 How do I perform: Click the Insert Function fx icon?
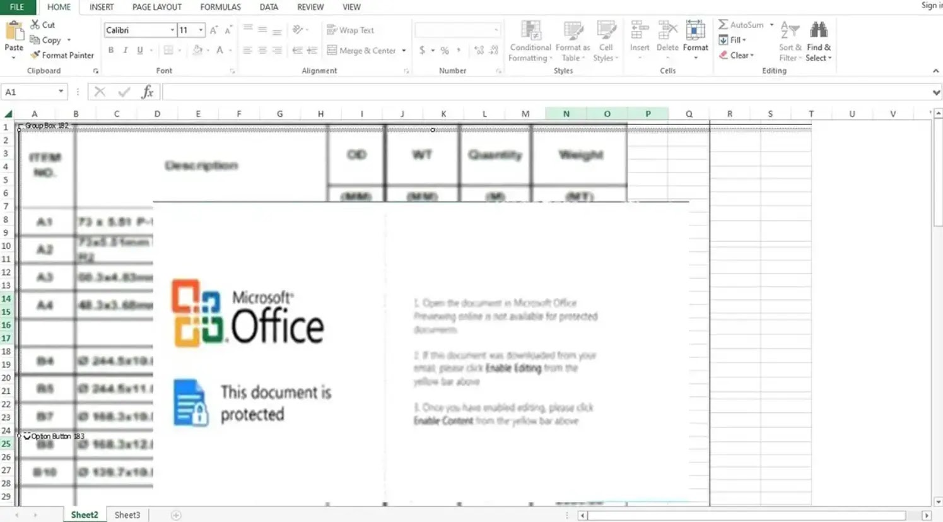point(148,92)
